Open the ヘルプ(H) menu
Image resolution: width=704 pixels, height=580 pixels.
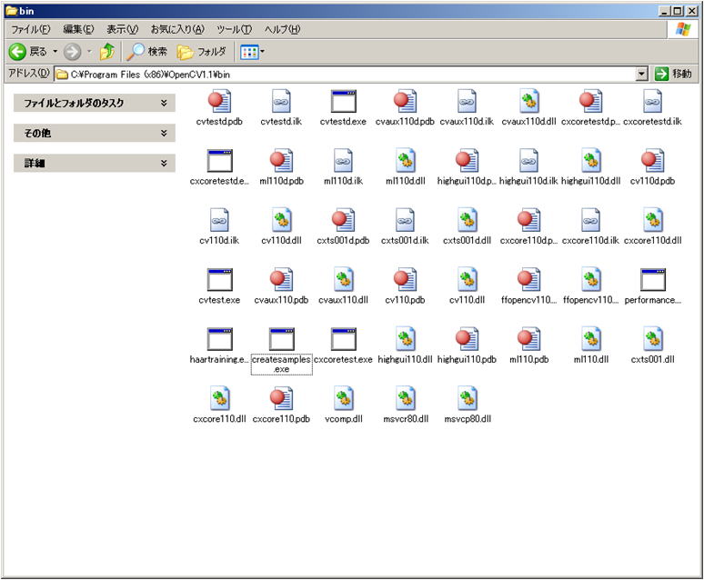(282, 30)
